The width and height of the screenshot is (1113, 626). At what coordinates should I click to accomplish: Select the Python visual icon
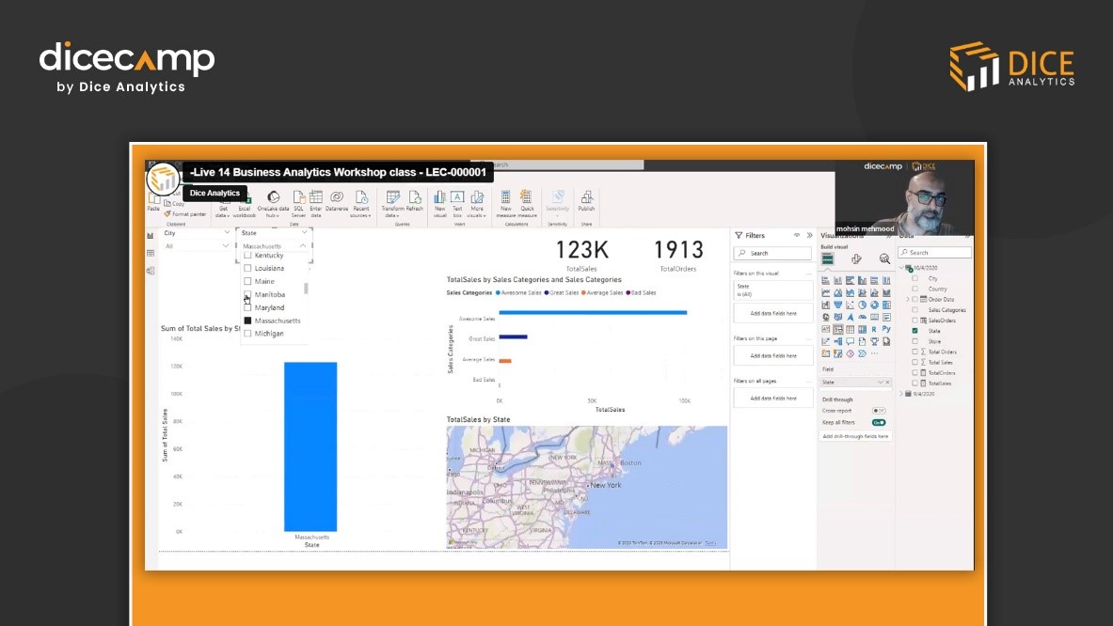pyautogui.click(x=886, y=328)
